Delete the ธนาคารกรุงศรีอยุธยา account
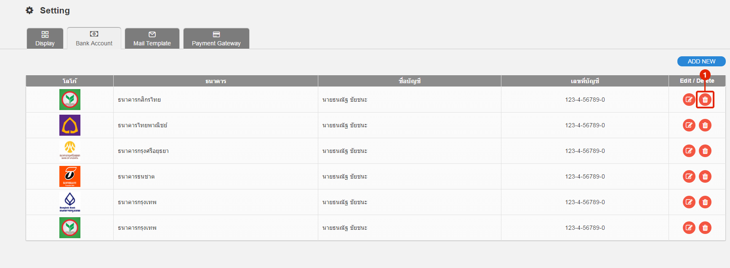The width and height of the screenshot is (730, 268). (x=705, y=151)
